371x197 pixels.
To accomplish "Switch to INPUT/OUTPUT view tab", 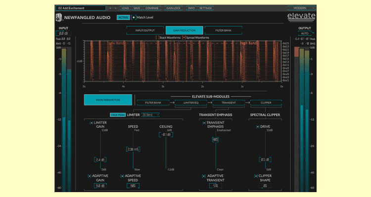I will [x=145, y=31].
